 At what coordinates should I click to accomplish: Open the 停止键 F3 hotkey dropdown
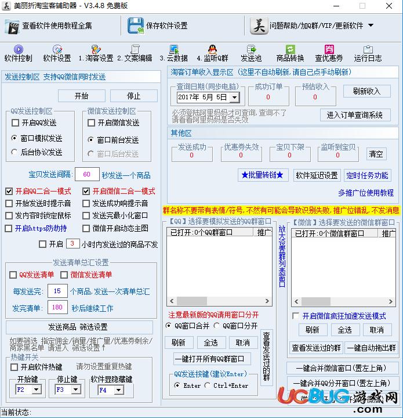click(x=75, y=390)
